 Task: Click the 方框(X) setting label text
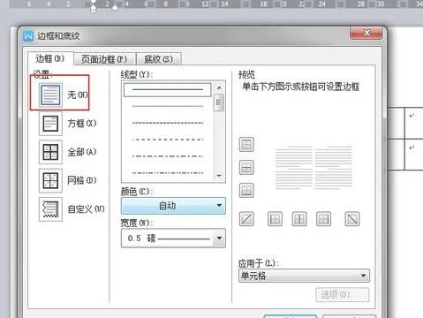82,123
